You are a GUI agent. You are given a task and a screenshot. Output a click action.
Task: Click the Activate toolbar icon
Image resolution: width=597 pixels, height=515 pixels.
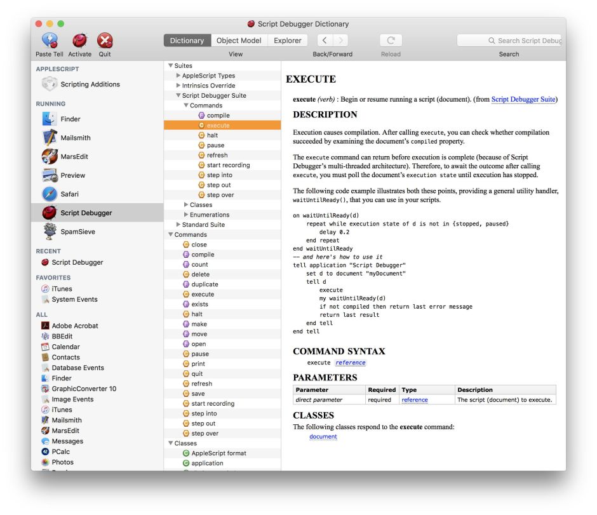coord(79,39)
